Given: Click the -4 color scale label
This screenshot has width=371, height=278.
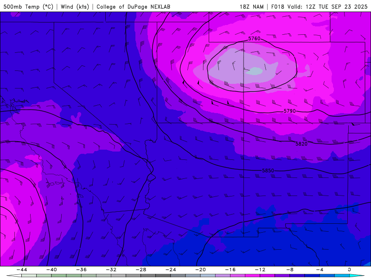Looking at the screenshot, I should (320, 270).
